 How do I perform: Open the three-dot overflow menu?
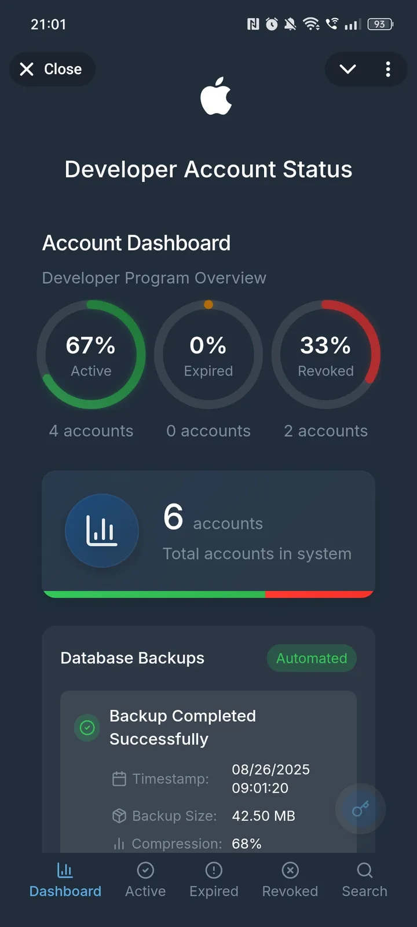tap(388, 70)
